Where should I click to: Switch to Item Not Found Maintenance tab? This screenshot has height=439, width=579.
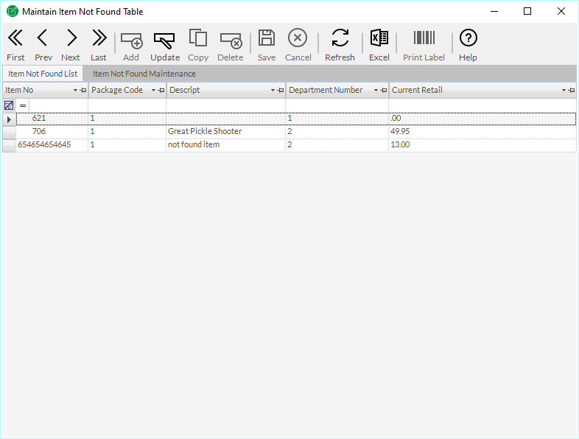click(144, 74)
